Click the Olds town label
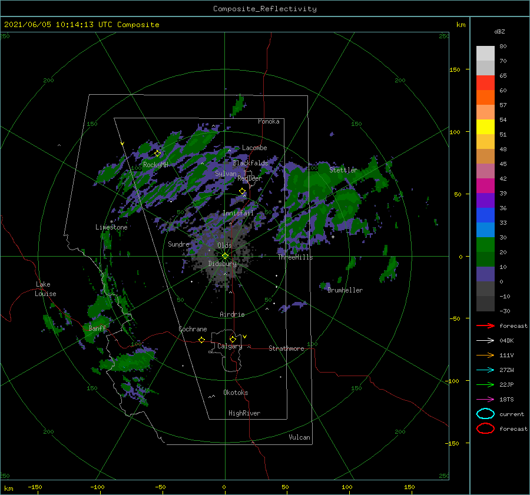This screenshot has width=530, height=495. coord(224,245)
